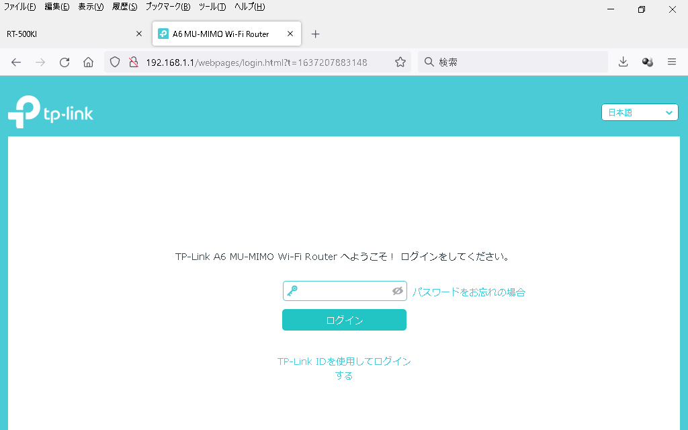Click the tp-link logo

point(50,112)
